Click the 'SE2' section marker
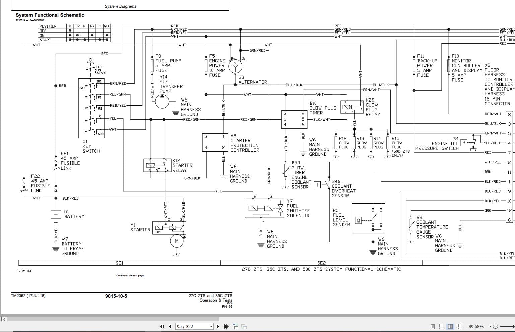Viewport: 515px width, 332px height. pyautogui.click(x=321, y=263)
